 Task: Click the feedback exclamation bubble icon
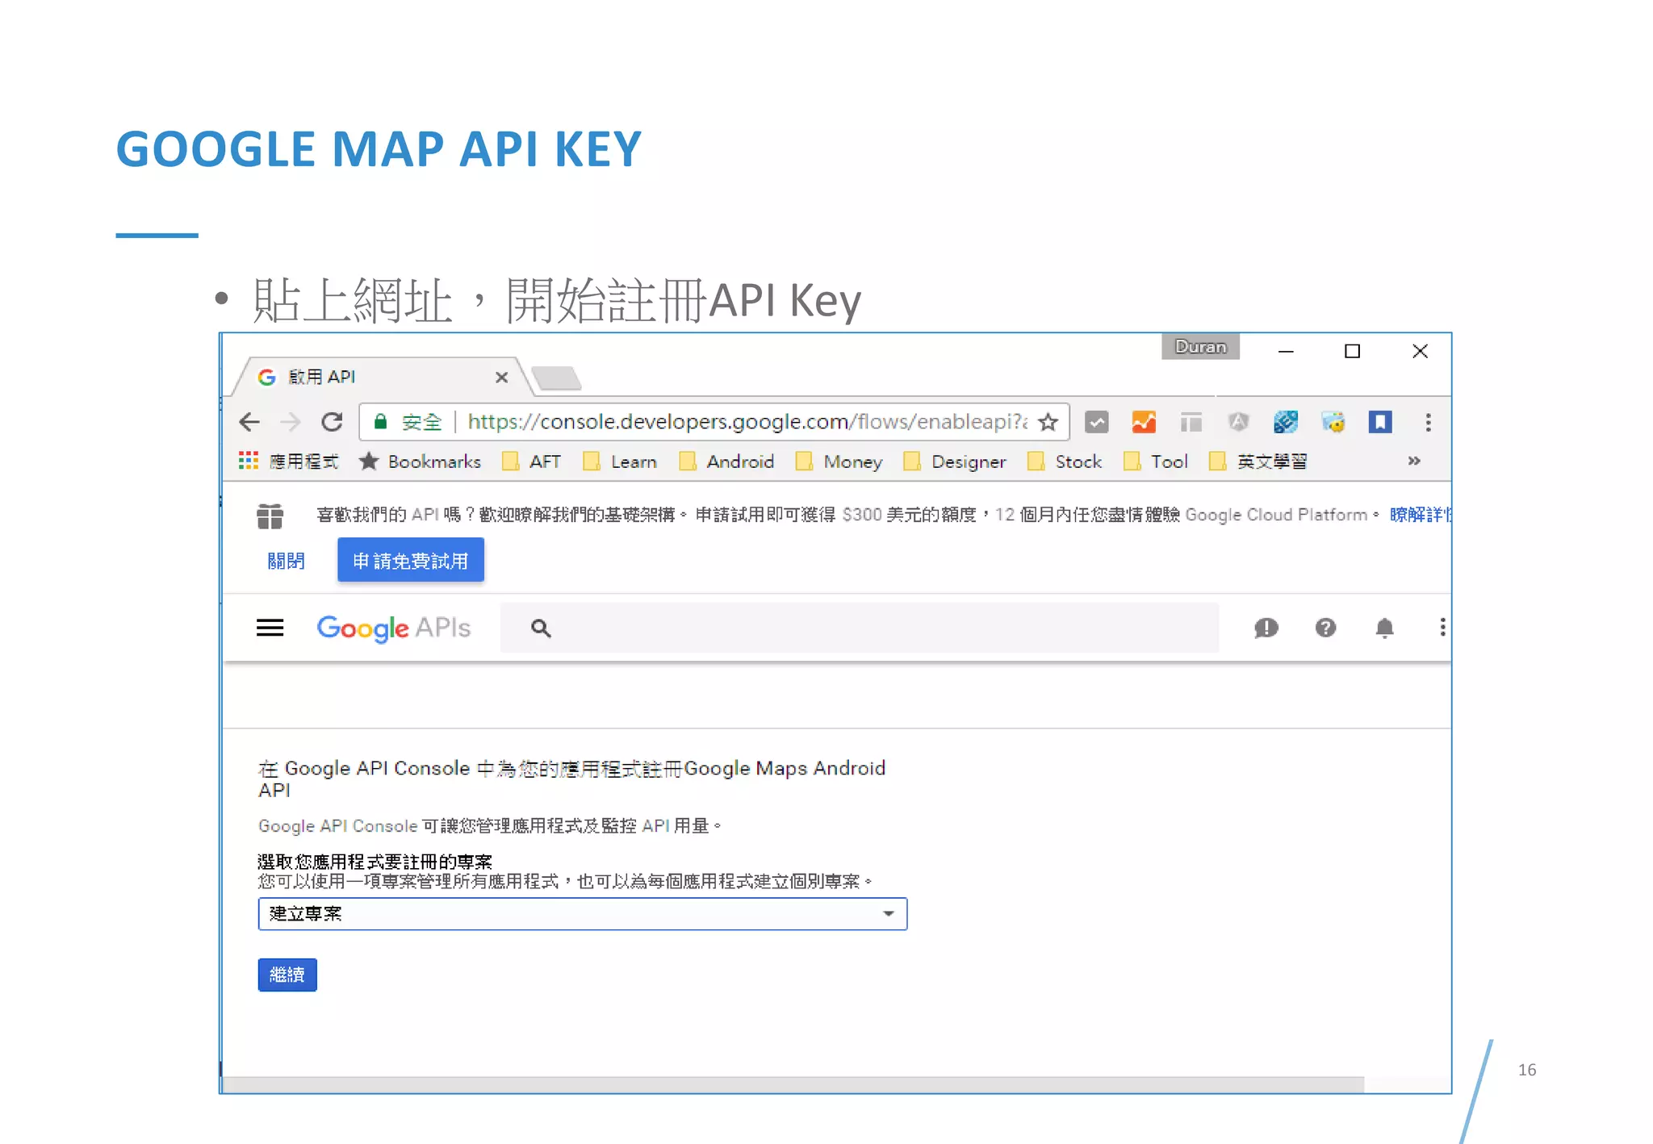click(1266, 628)
